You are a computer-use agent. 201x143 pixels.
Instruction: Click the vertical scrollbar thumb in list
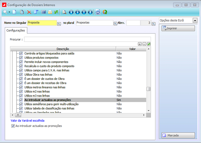(x=148, y=89)
